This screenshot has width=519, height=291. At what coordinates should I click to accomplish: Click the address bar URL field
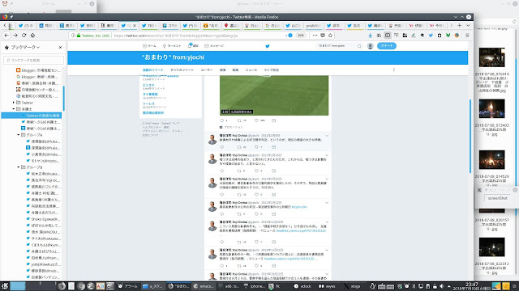tap(199, 36)
